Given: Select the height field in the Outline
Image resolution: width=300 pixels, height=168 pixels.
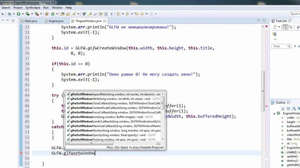Looking at the screenshot, I should pos(291,122).
